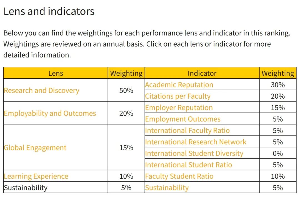Click the Global Engagement lens link
Viewport: 300px width, 197px height.
(35, 148)
